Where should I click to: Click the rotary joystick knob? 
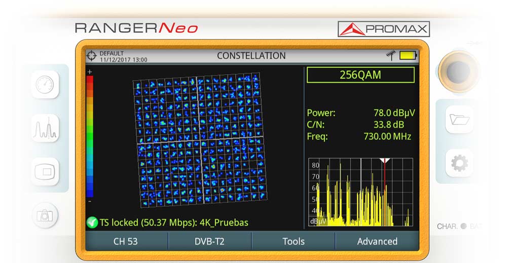coord(458,71)
